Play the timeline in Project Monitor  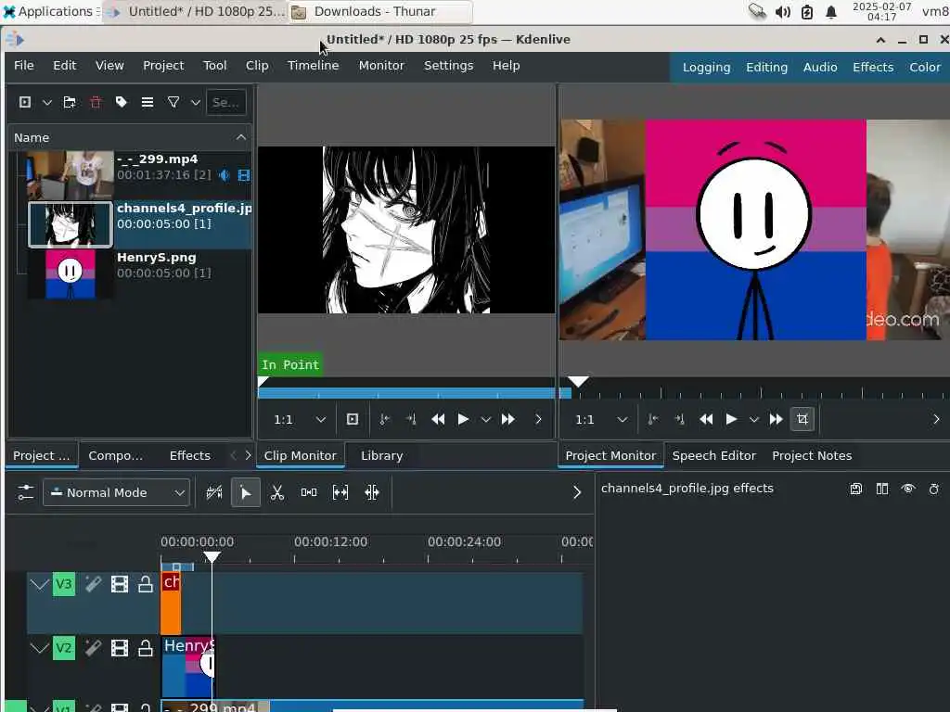tap(731, 419)
